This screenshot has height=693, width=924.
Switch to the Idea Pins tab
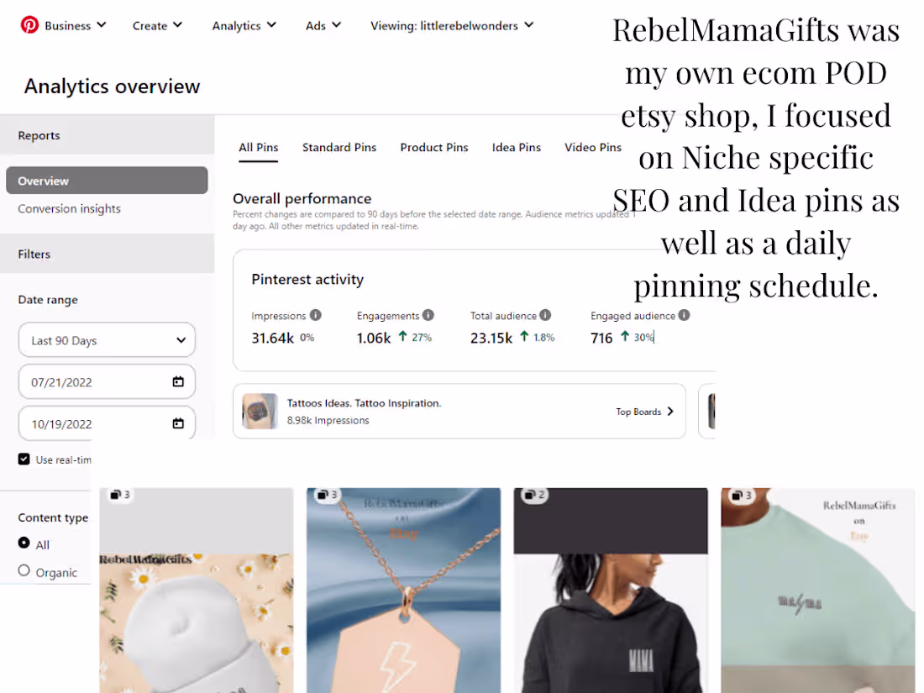coord(516,147)
